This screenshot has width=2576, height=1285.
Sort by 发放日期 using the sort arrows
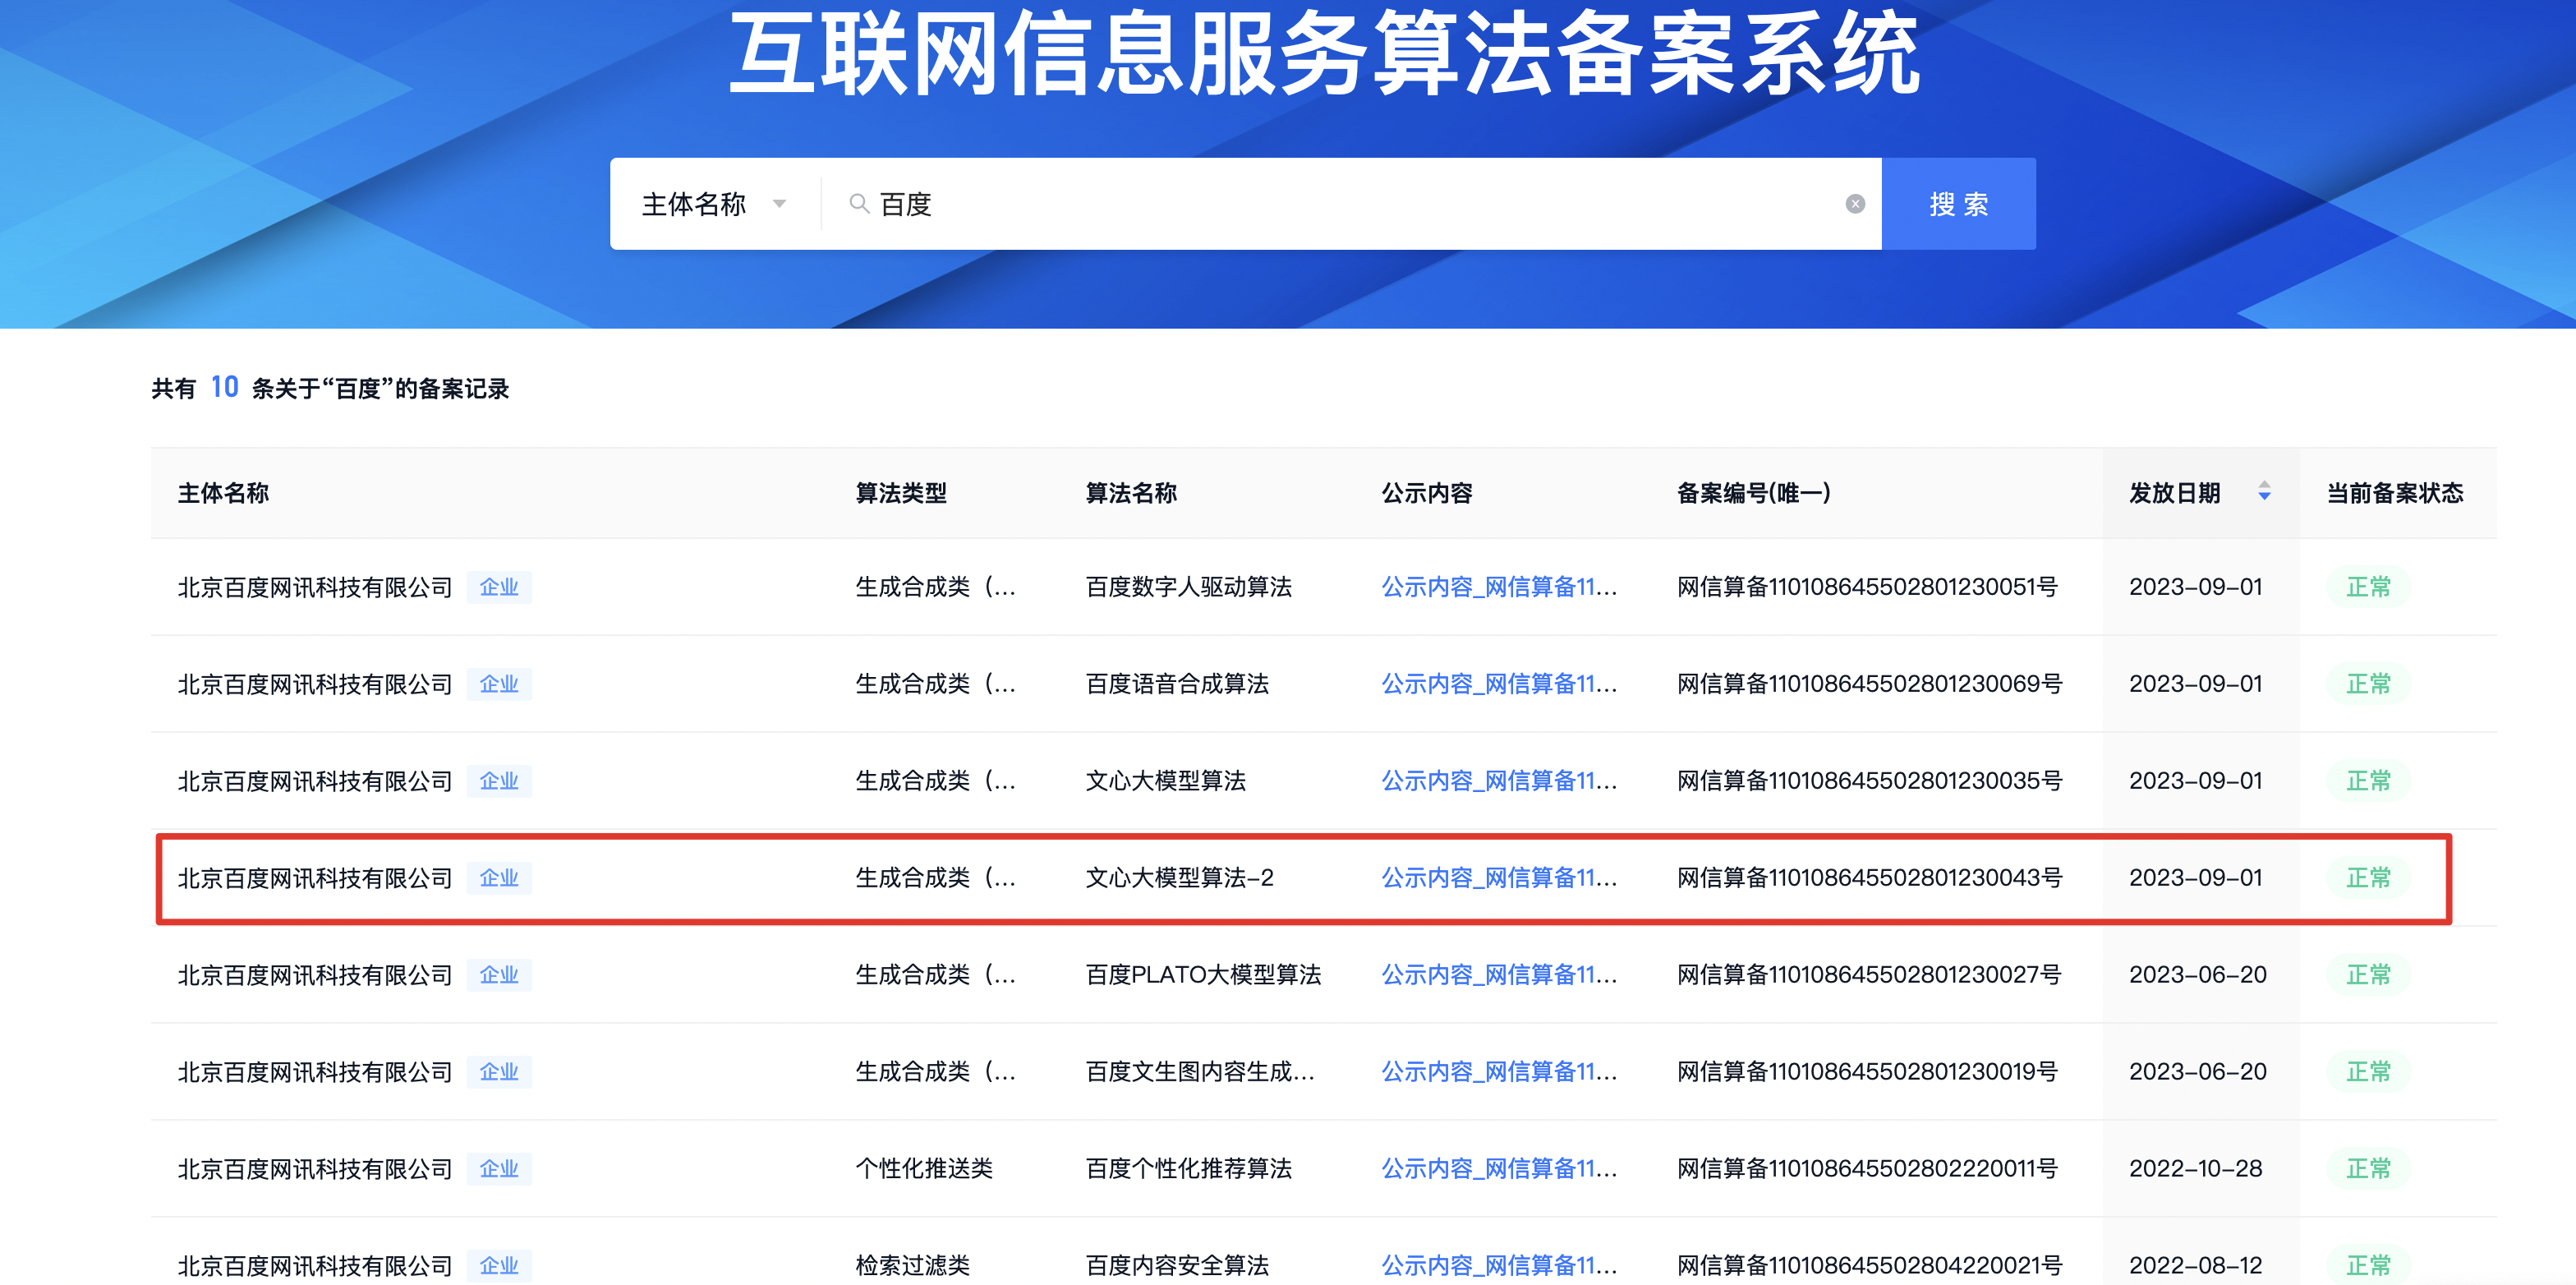(x=2265, y=491)
